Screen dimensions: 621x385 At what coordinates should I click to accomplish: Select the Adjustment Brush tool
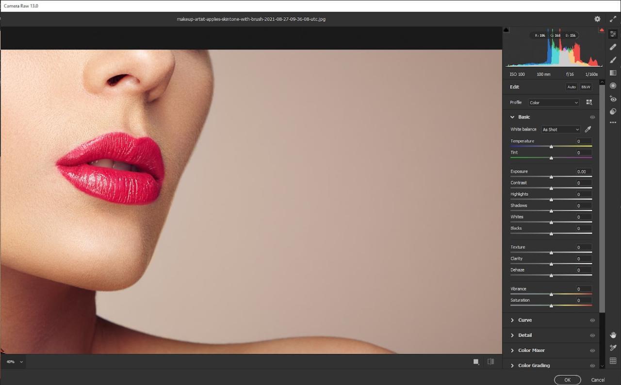click(613, 60)
